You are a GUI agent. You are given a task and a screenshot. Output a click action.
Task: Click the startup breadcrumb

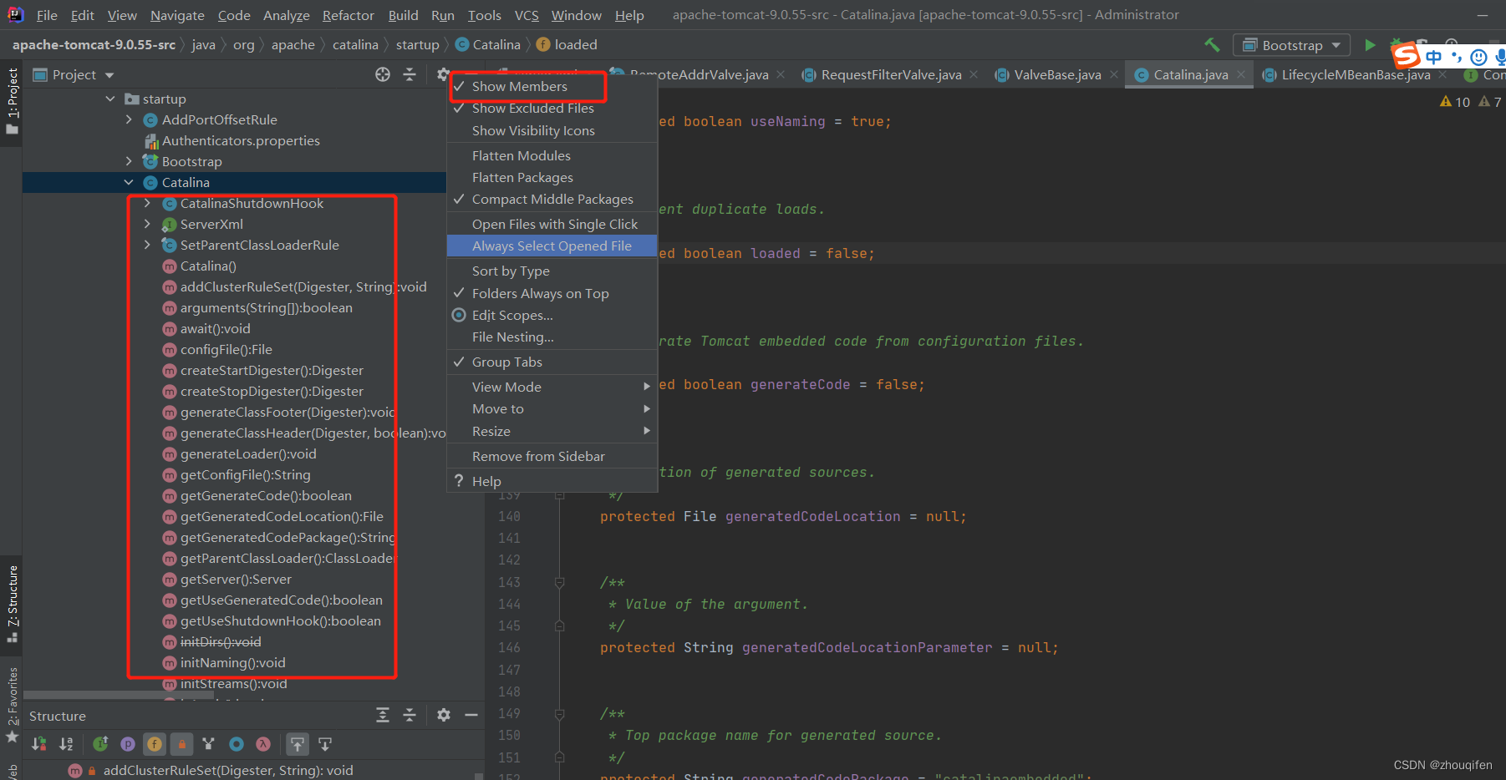417,44
